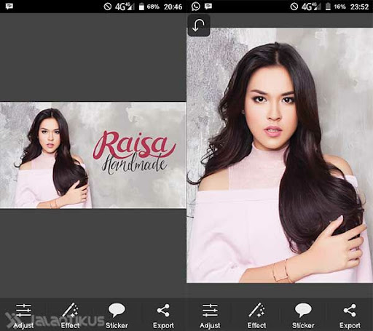
Task: Tap the cropped portrait in the right screen
Action: [280, 155]
